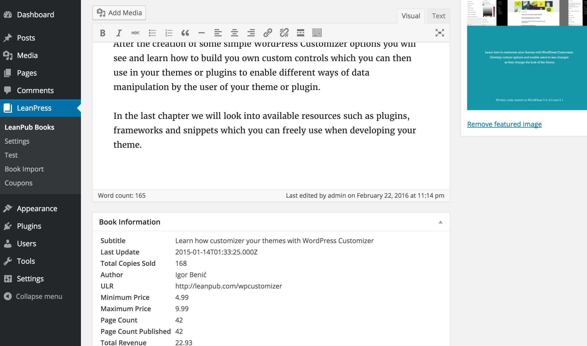Viewport: 587px width, 346px height.
Task: Click the Plugins plug icon
Action: [8, 226]
